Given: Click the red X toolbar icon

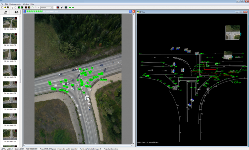Looking at the screenshot, I should tap(26, 7).
